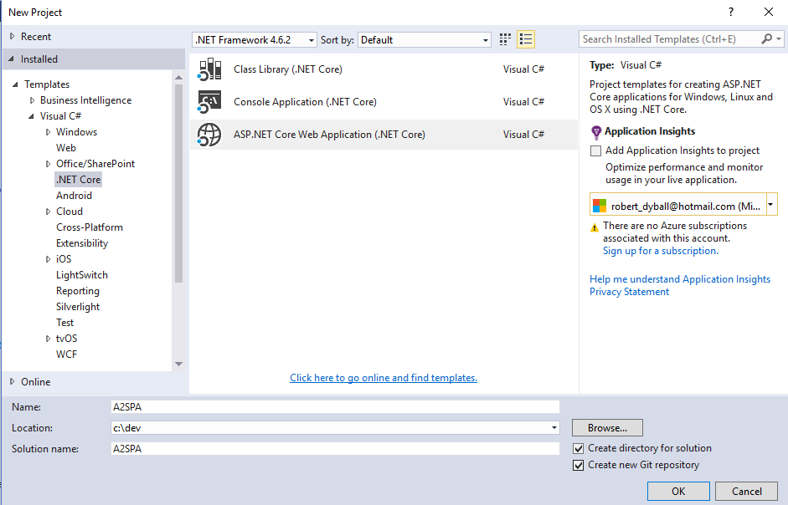The height and width of the screenshot is (505, 788).
Task: Open the .NET Framework version dropdown
Action: pyautogui.click(x=255, y=39)
